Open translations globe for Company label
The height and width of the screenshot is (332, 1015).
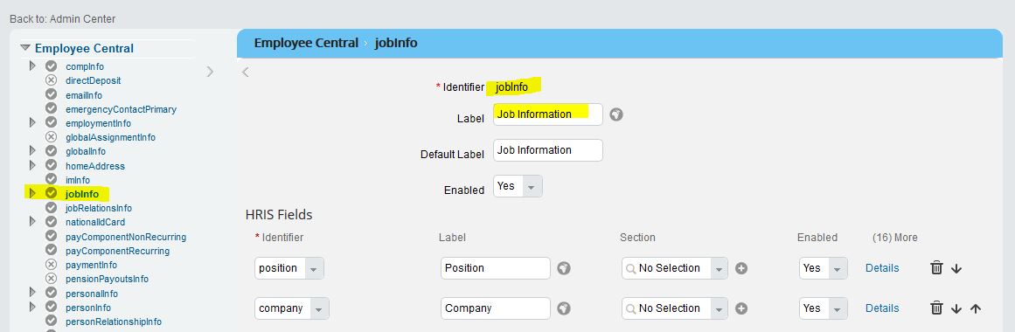pyautogui.click(x=564, y=308)
